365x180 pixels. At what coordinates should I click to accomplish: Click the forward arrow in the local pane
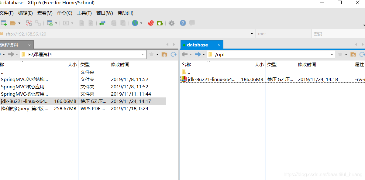pyautogui.click(x=11, y=54)
